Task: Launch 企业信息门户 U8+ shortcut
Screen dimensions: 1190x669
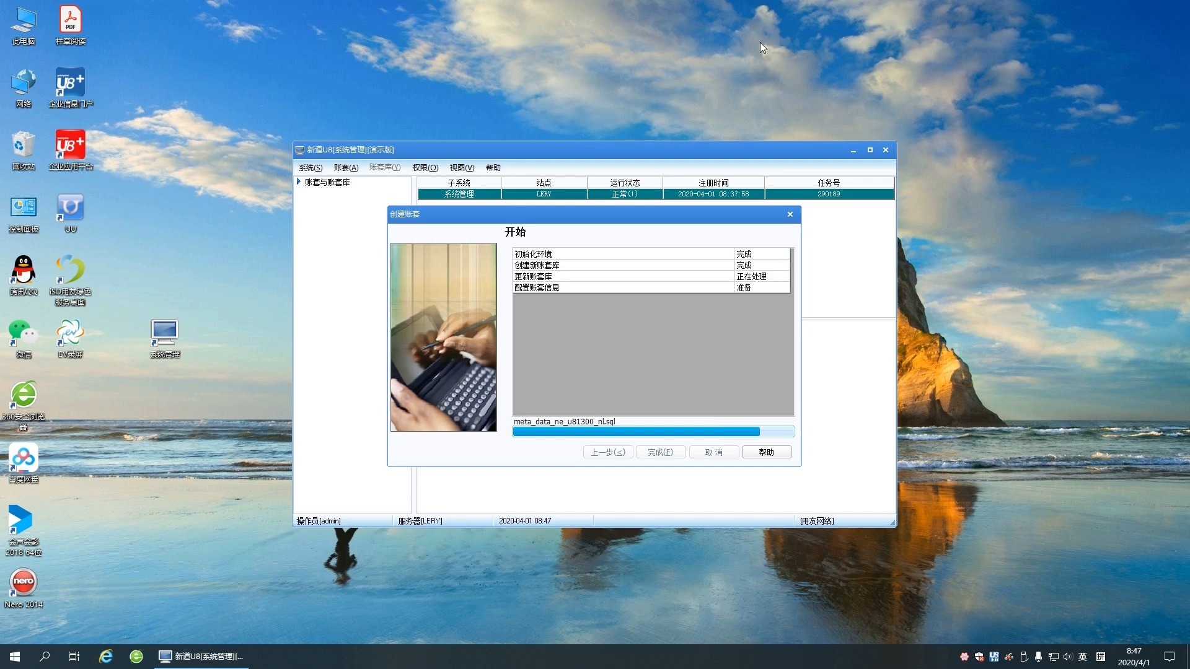Action: click(x=71, y=88)
